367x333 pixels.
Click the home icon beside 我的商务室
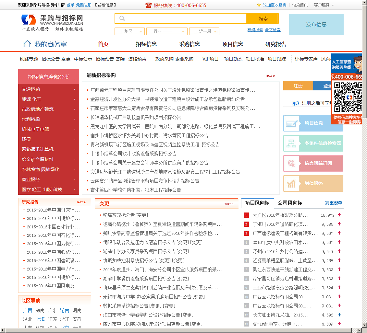click(27, 44)
